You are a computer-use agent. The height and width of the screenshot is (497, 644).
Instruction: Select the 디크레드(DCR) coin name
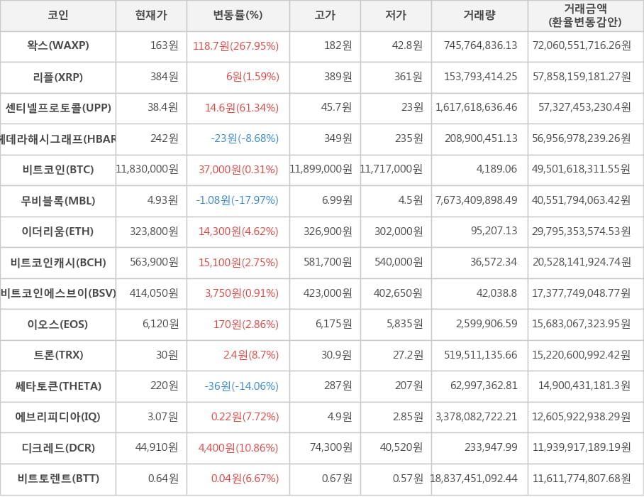pos(58,448)
